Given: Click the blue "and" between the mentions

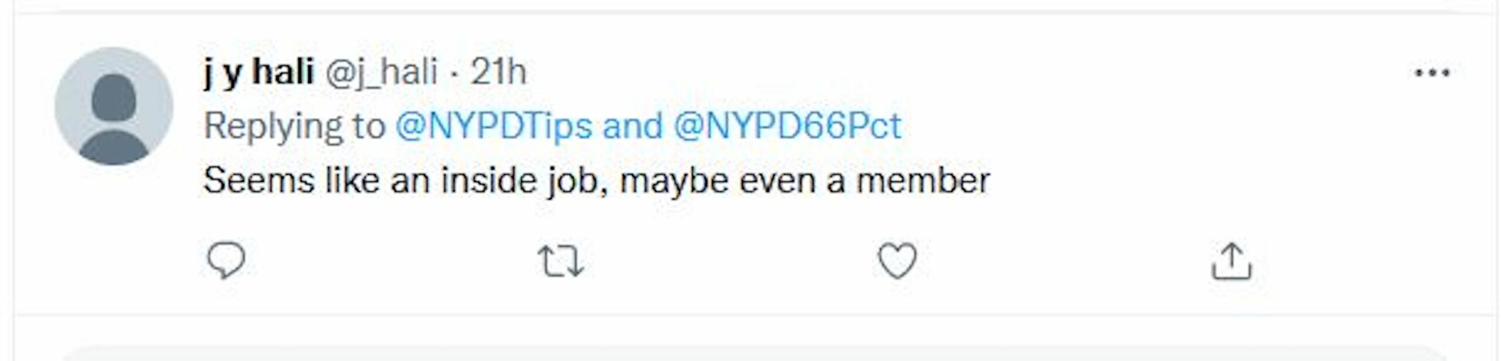Looking at the screenshot, I should 632,126.
